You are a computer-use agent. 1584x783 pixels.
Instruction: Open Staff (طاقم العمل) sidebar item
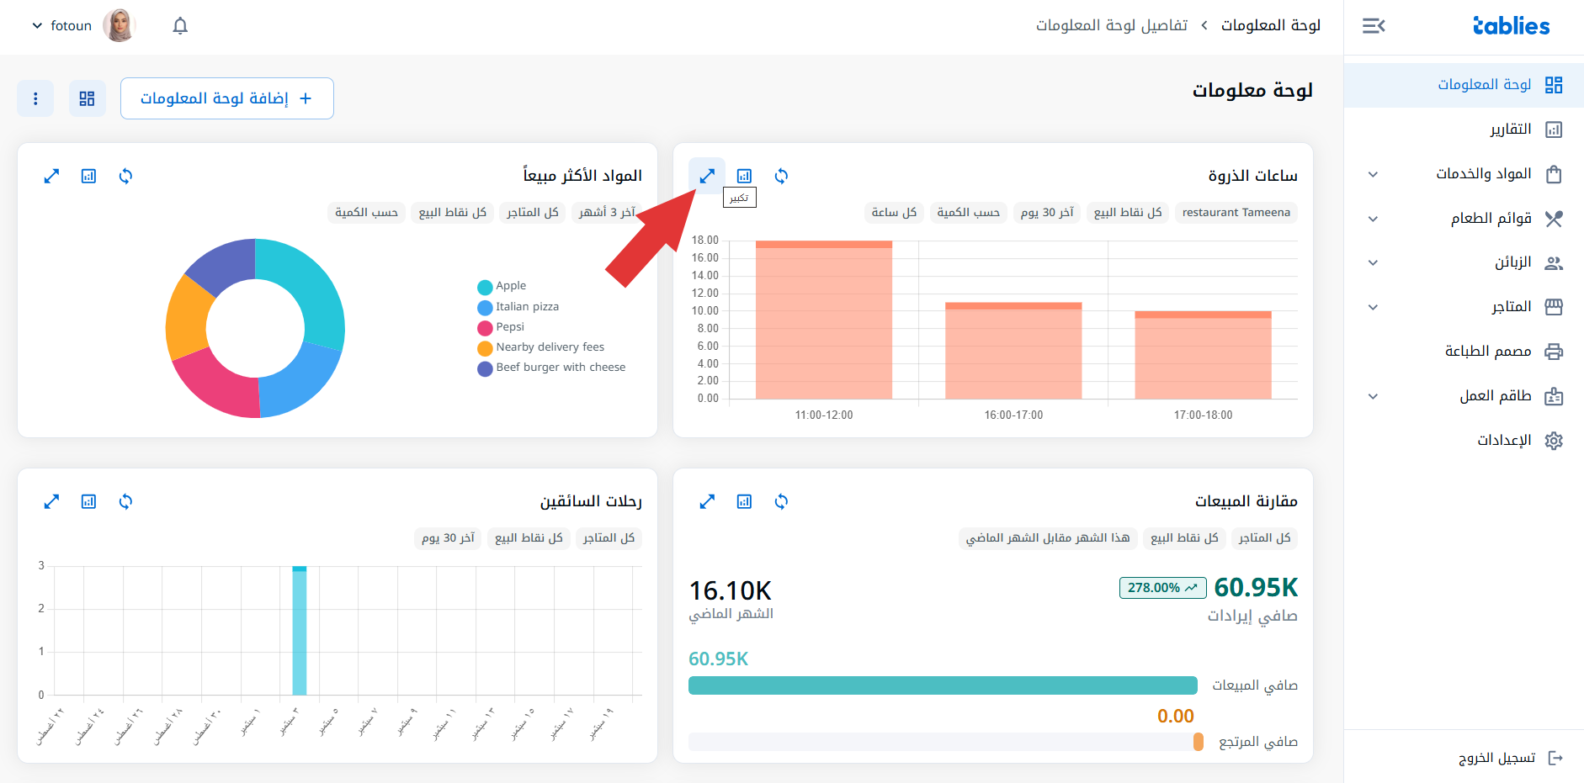(1464, 396)
